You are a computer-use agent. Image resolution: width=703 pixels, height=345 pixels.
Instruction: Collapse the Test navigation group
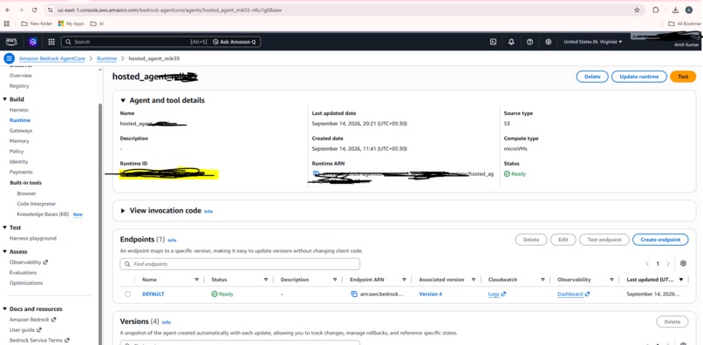coord(5,227)
